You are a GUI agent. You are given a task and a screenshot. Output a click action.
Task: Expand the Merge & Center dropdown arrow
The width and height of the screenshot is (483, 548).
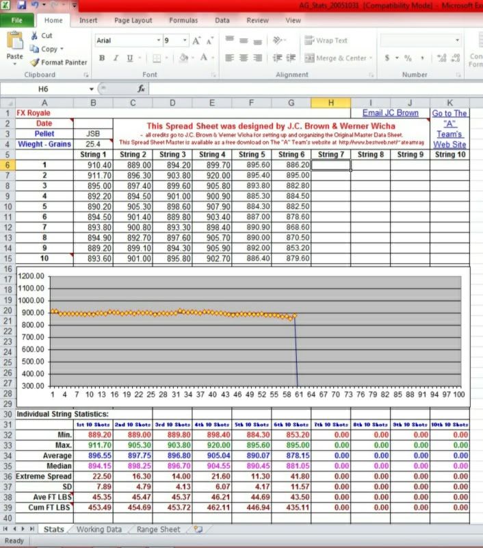pyautogui.click(x=371, y=58)
